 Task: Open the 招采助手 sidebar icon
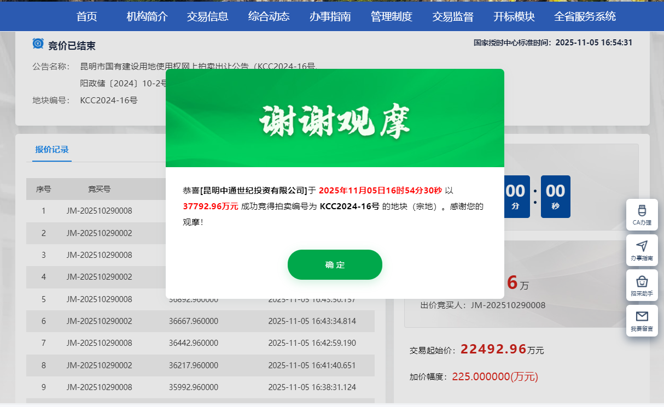pyautogui.click(x=642, y=285)
